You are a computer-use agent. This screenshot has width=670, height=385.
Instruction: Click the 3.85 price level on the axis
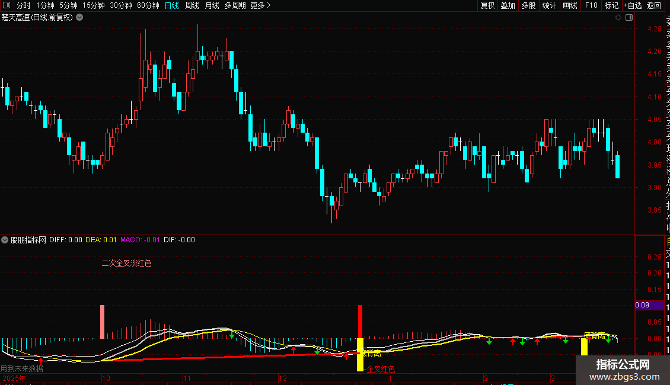(x=654, y=210)
